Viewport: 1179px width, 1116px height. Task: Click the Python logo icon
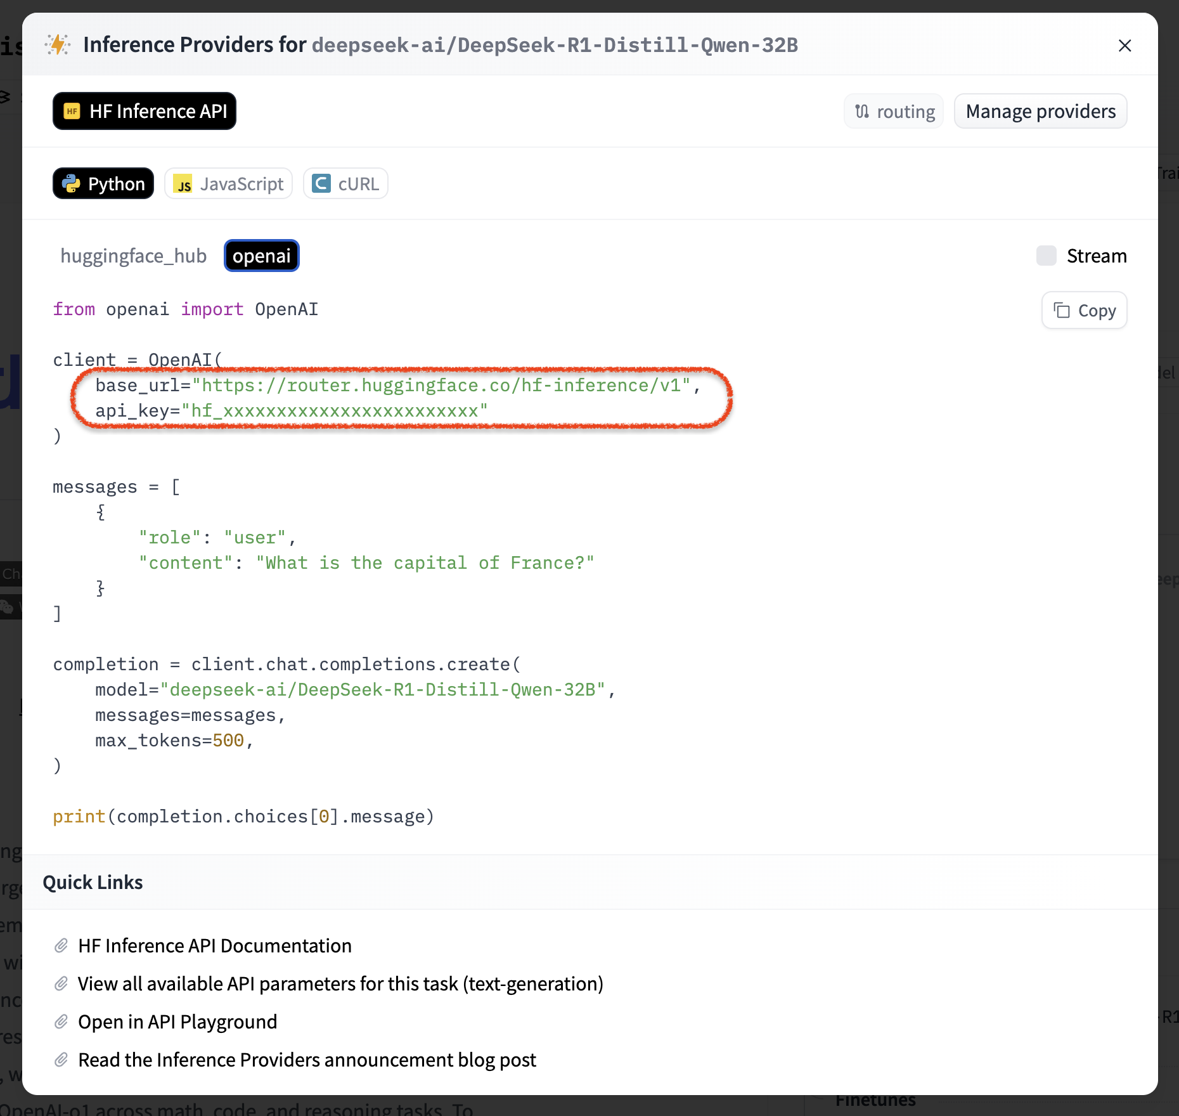coord(71,184)
